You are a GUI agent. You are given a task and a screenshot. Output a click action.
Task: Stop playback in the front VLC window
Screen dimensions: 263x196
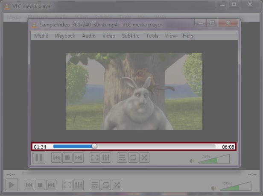(67, 158)
